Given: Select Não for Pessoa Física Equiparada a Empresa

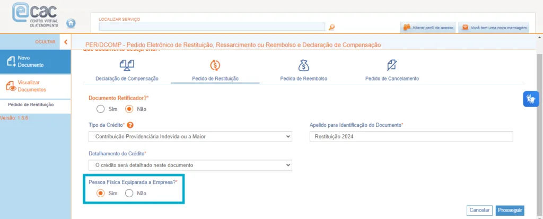Looking at the screenshot, I should (x=129, y=193).
